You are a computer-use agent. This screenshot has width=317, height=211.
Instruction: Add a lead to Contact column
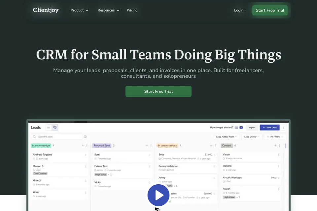coord(275,146)
